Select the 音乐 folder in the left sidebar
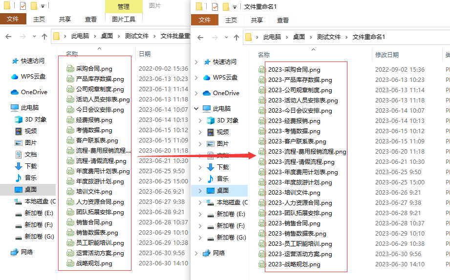This screenshot has height=280, width=450. pos(31,178)
